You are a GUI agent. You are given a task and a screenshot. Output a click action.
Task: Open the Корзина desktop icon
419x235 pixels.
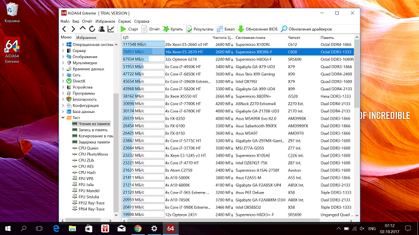(x=12, y=13)
